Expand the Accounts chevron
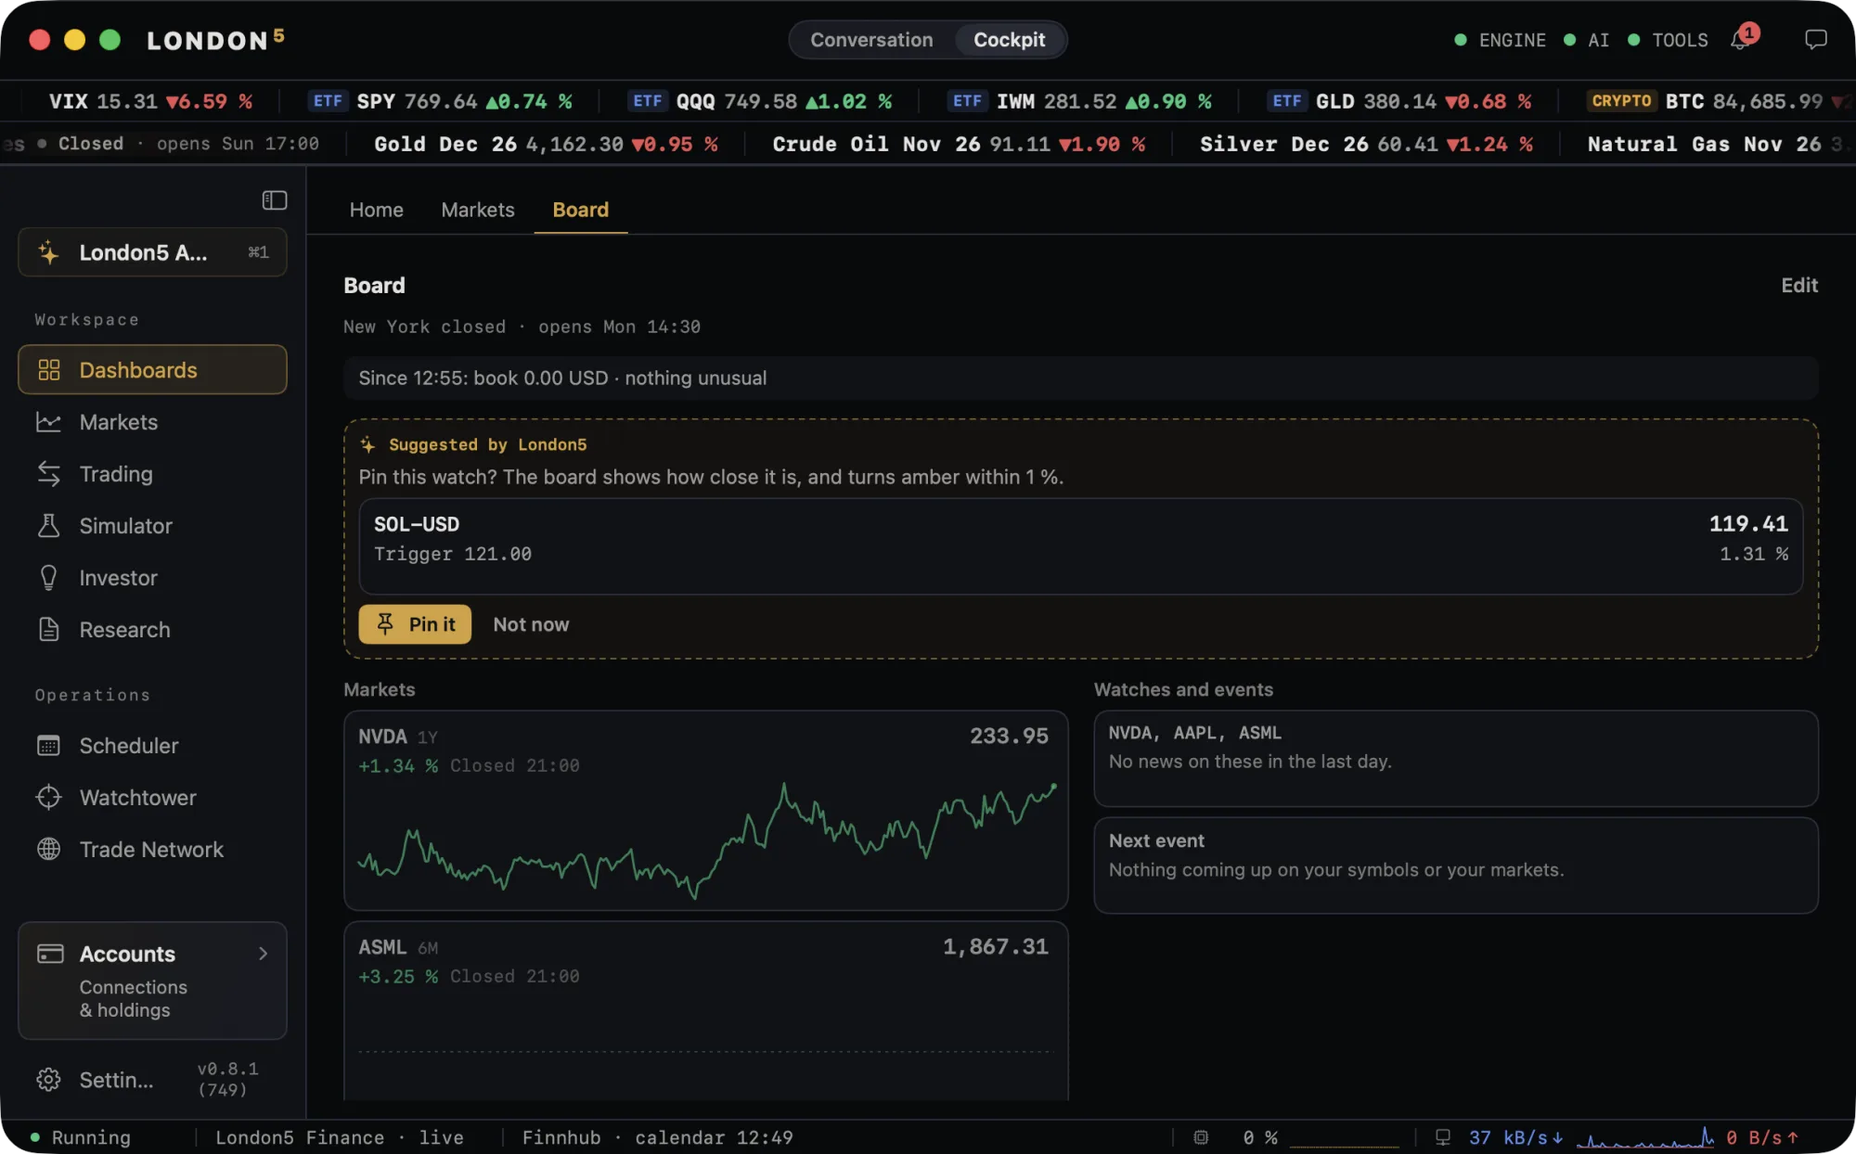Viewport: 1856px width, 1154px height. point(264,954)
